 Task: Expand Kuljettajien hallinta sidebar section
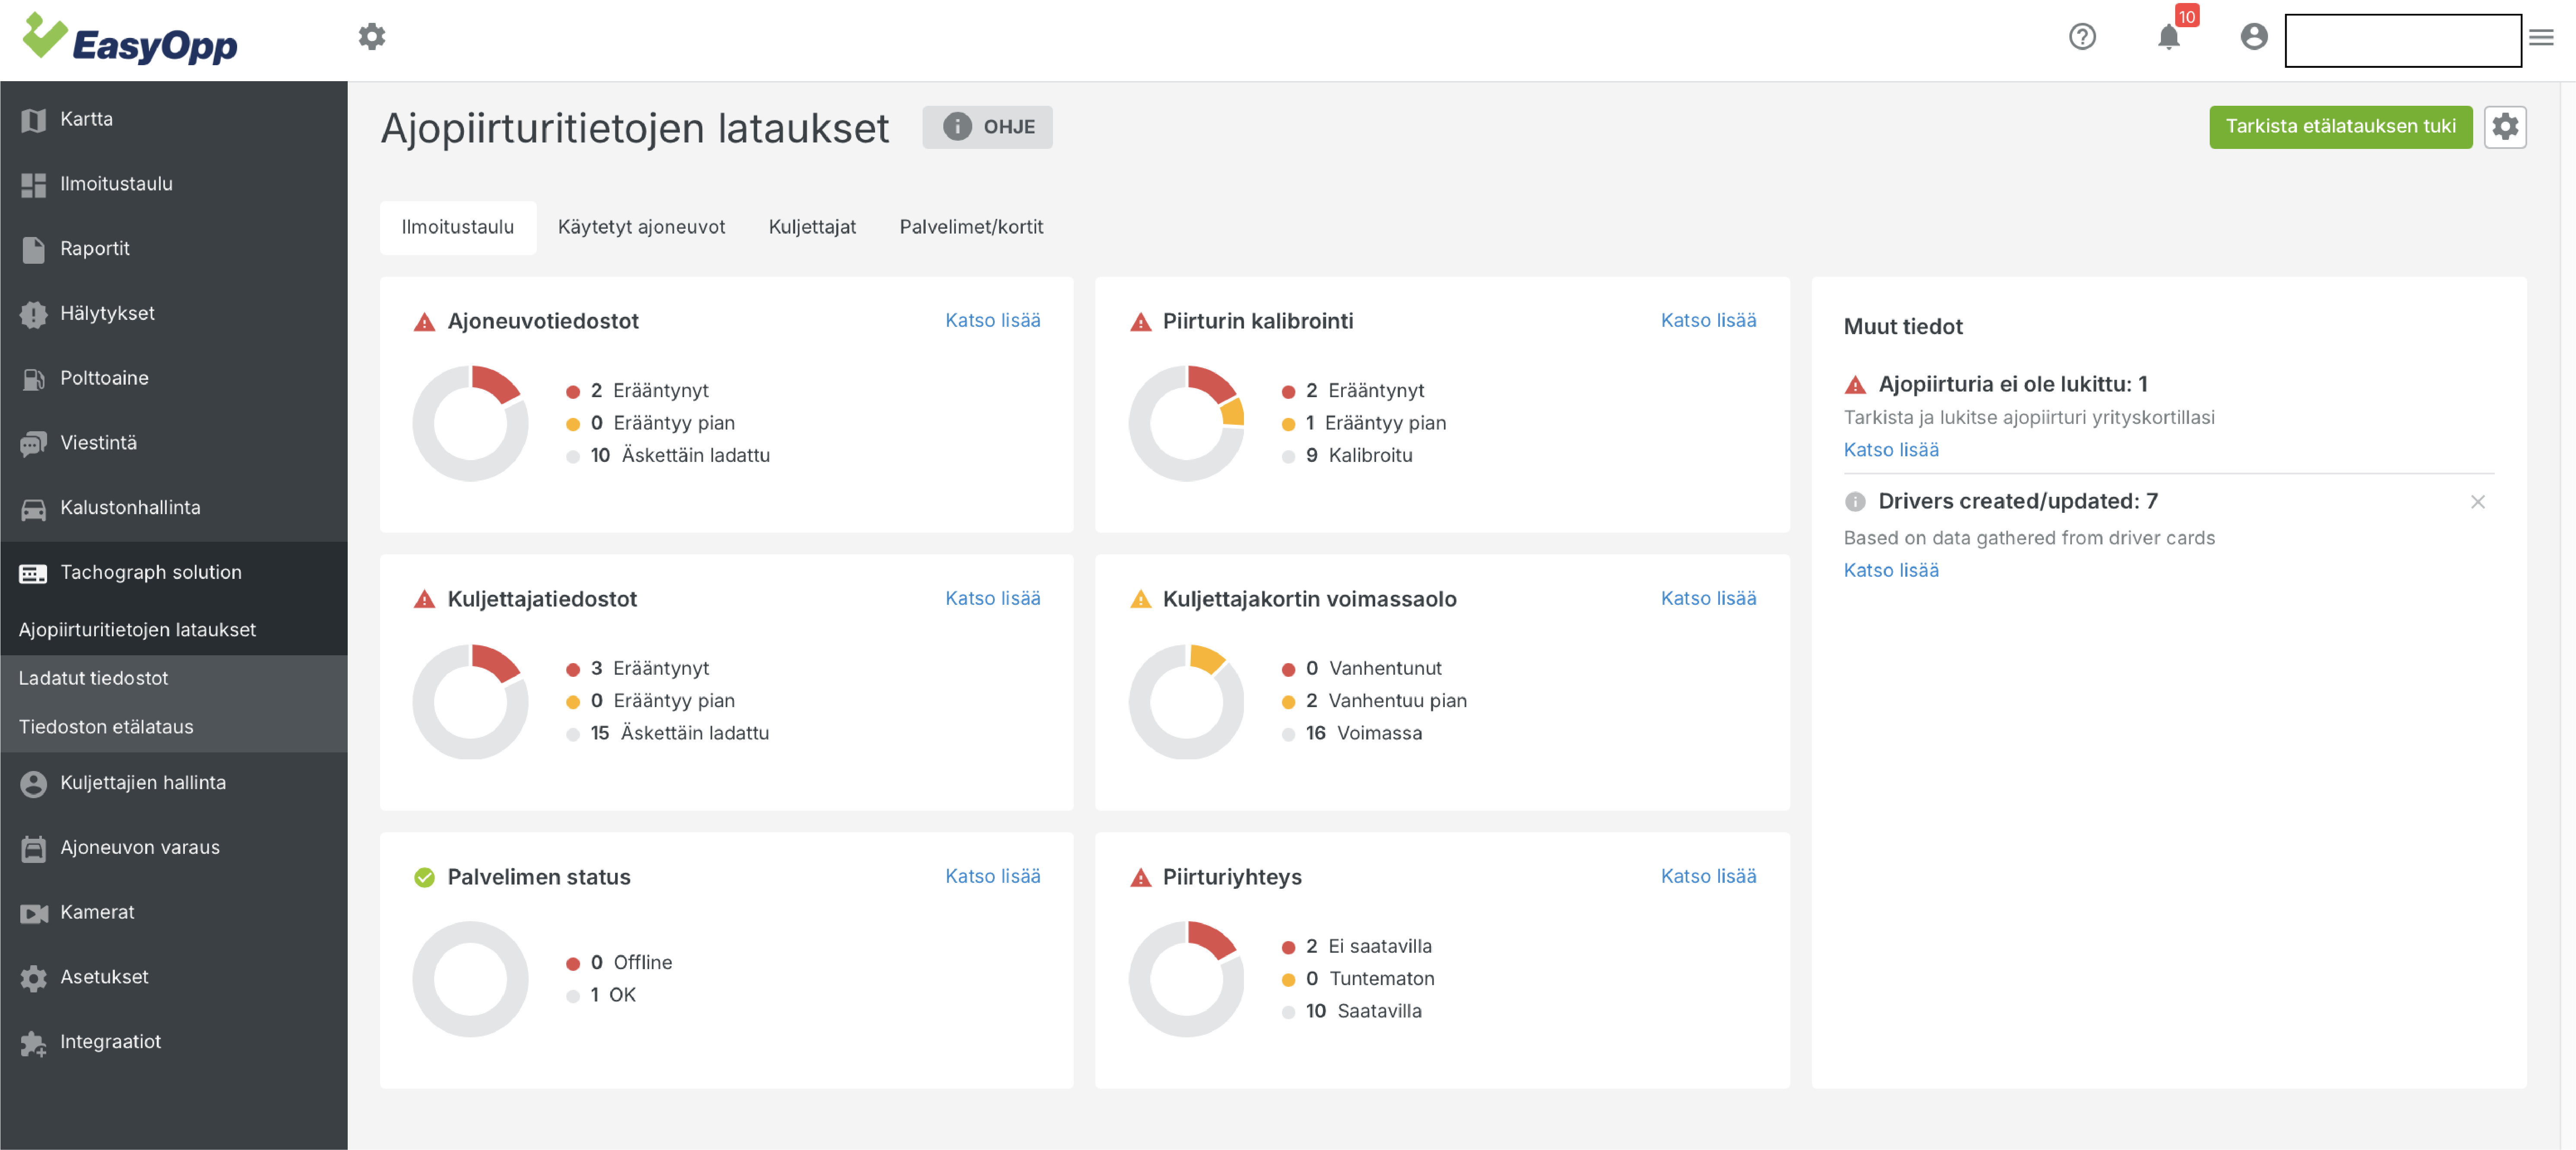pos(142,782)
